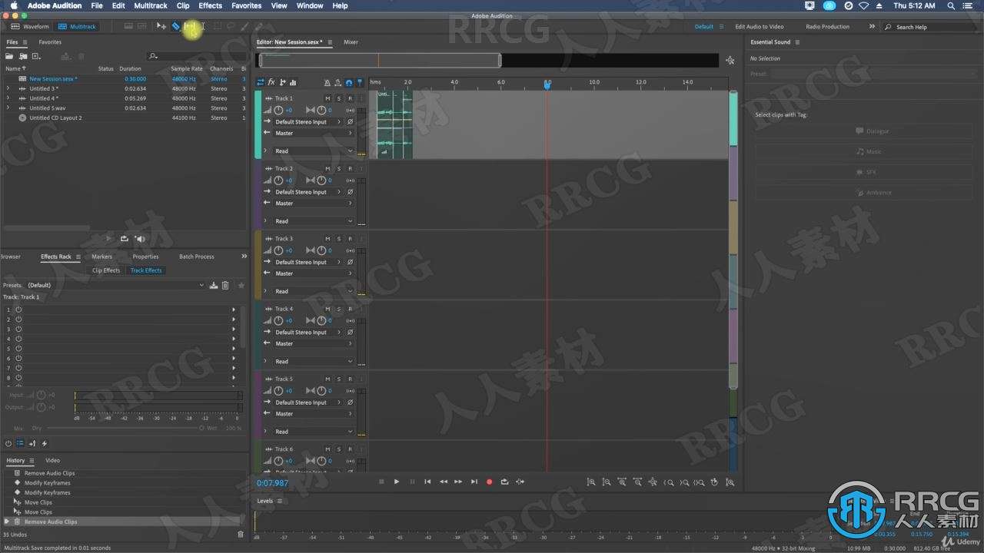Toggle auto-play speaker icon in Files panel

click(140, 239)
